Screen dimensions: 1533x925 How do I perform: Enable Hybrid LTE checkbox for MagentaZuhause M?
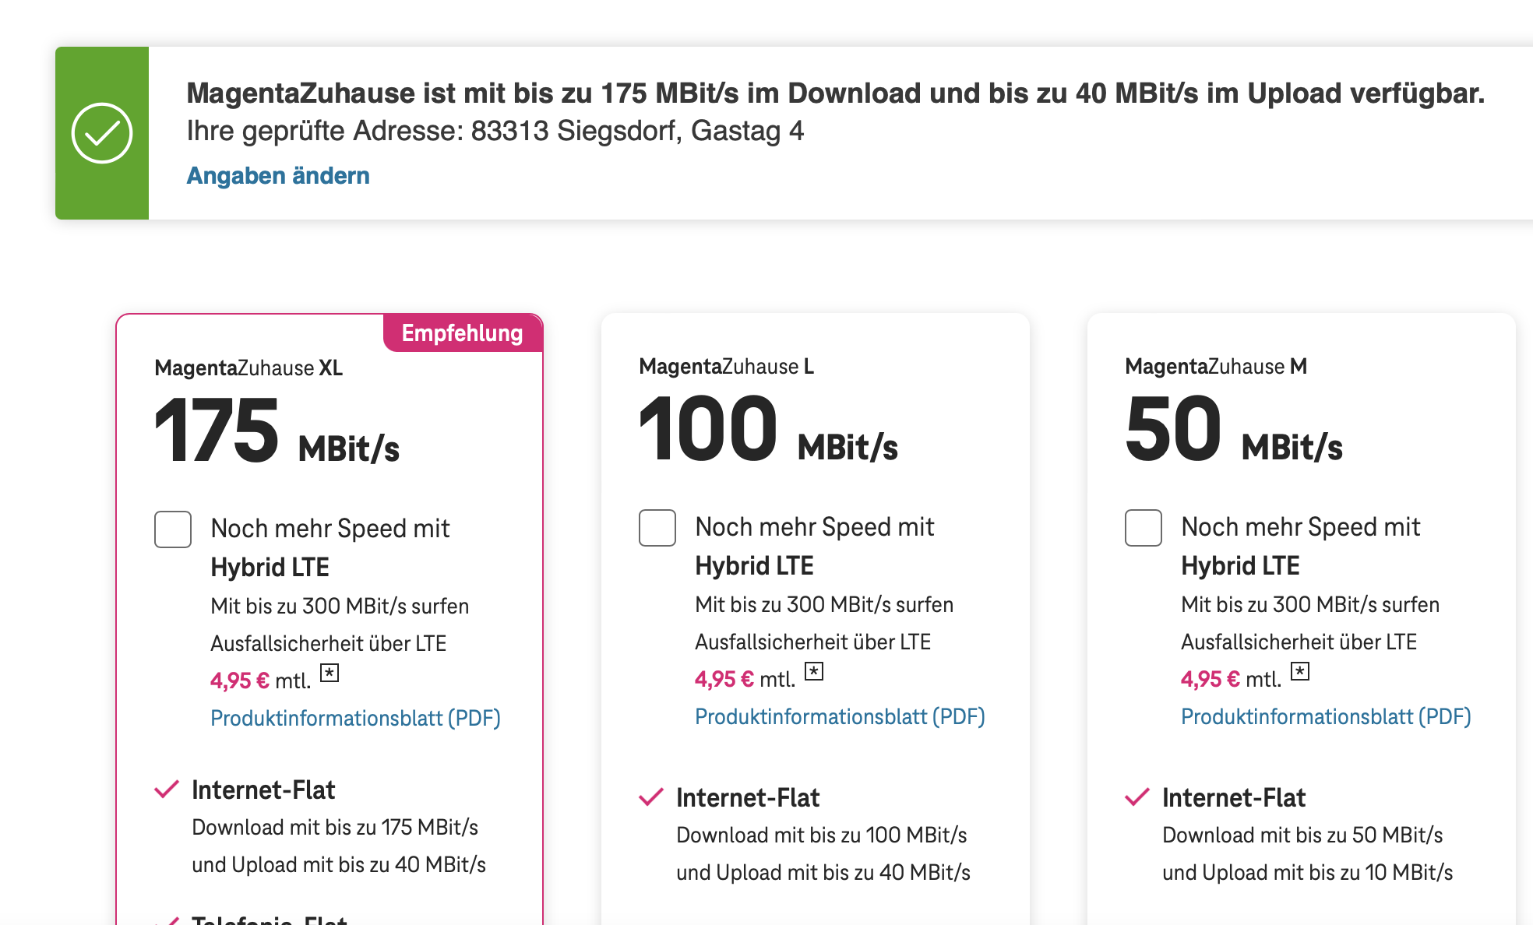[1144, 528]
